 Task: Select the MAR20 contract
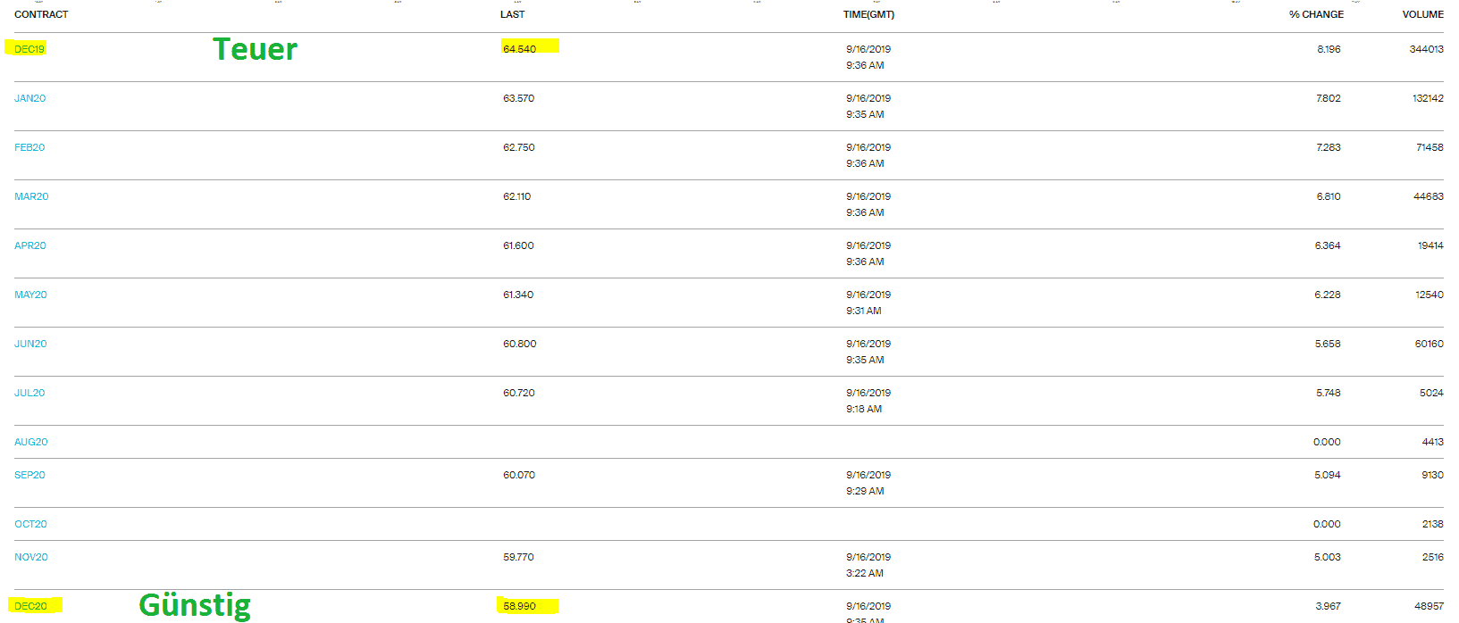tap(31, 196)
